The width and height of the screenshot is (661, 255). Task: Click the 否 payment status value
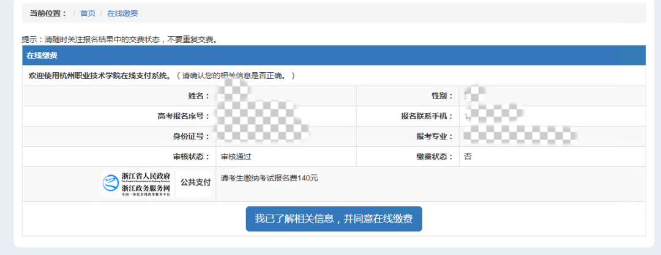(468, 157)
